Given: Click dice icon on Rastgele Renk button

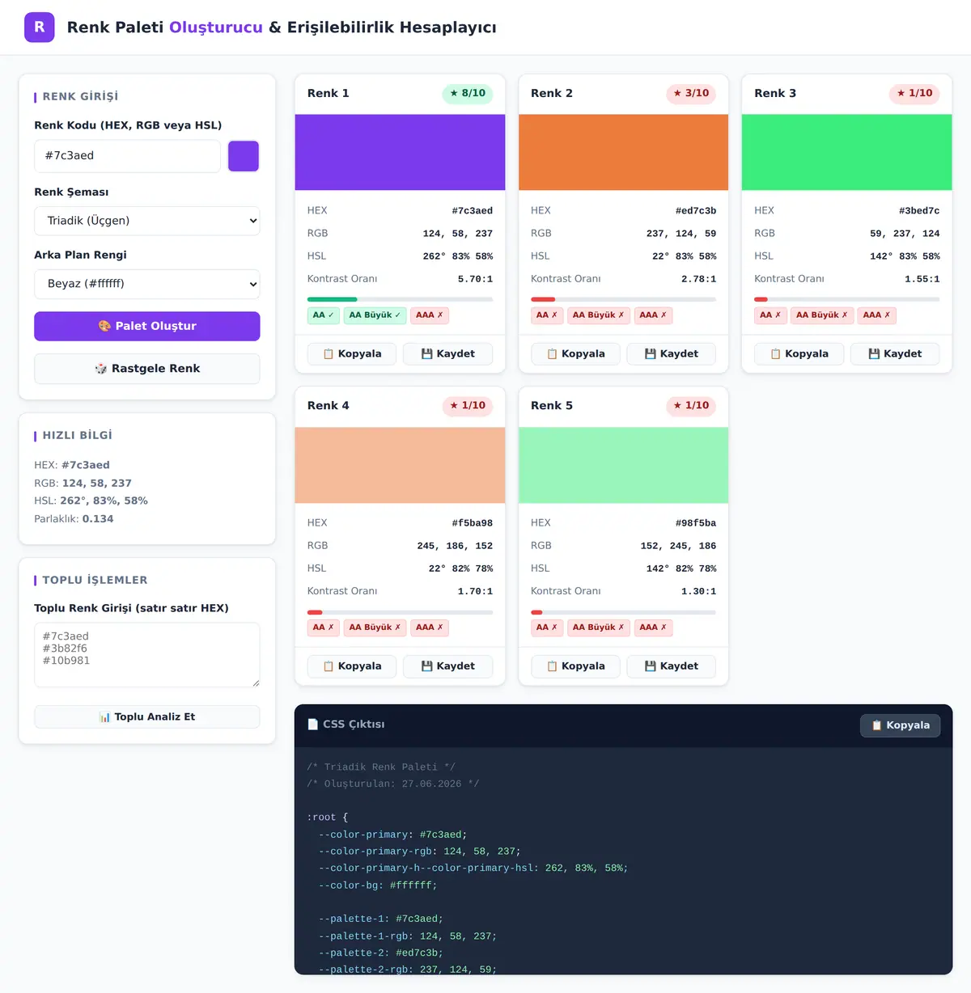Looking at the screenshot, I should 101,369.
